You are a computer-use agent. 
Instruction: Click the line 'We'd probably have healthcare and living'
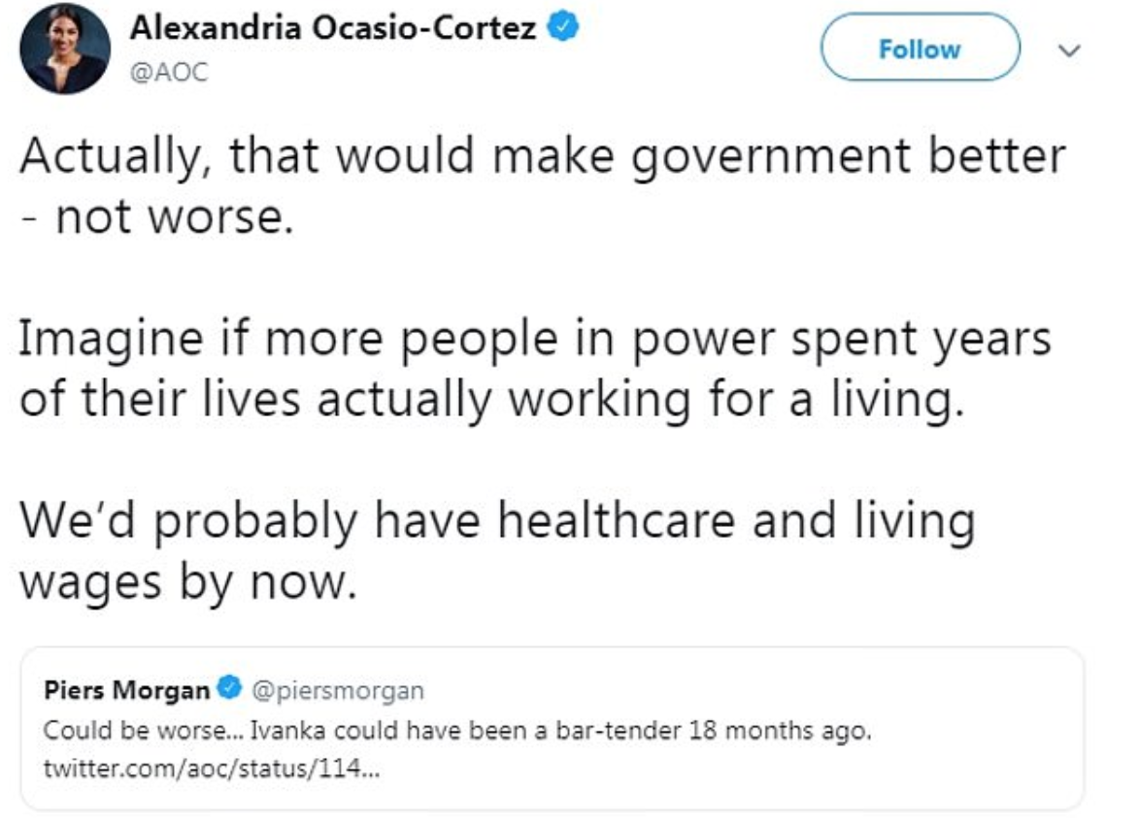click(x=495, y=520)
